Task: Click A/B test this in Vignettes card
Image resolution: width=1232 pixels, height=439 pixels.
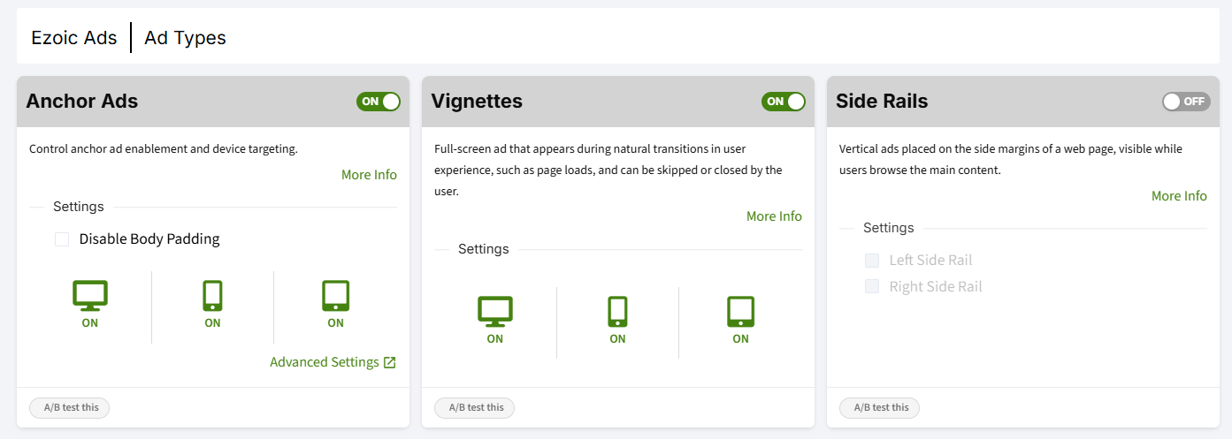Action: [475, 407]
